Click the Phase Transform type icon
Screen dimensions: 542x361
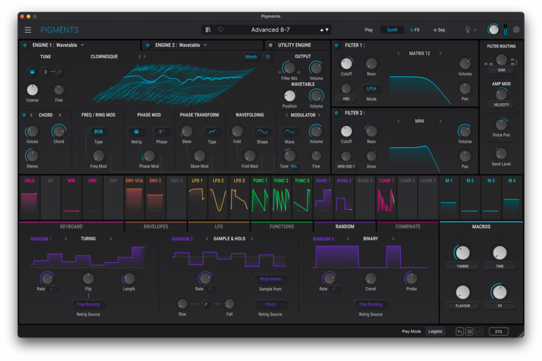212,132
